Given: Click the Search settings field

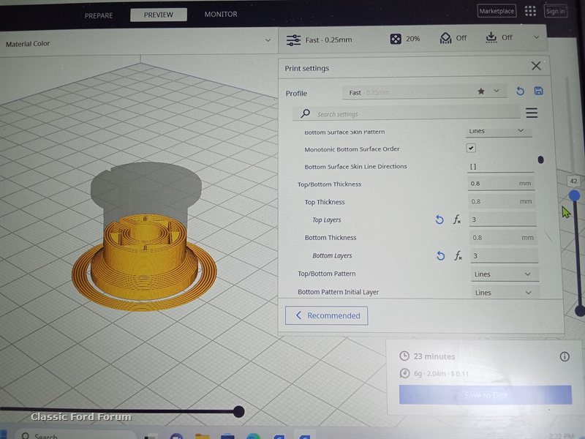Looking at the screenshot, I should (409, 114).
